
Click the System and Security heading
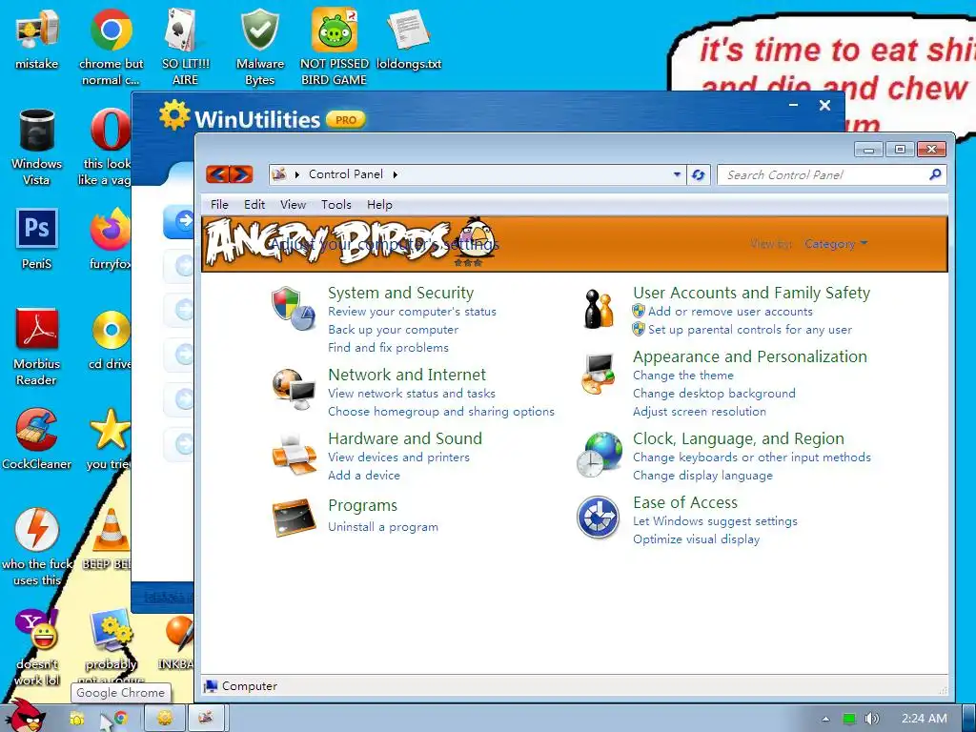pos(400,293)
